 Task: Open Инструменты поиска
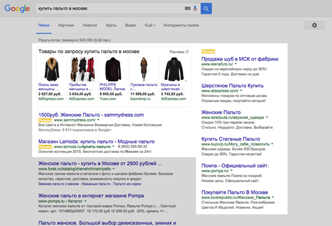coord(181,25)
